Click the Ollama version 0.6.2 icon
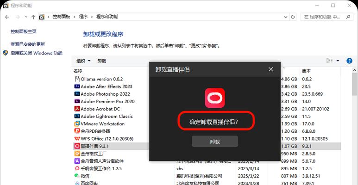 [77, 79]
